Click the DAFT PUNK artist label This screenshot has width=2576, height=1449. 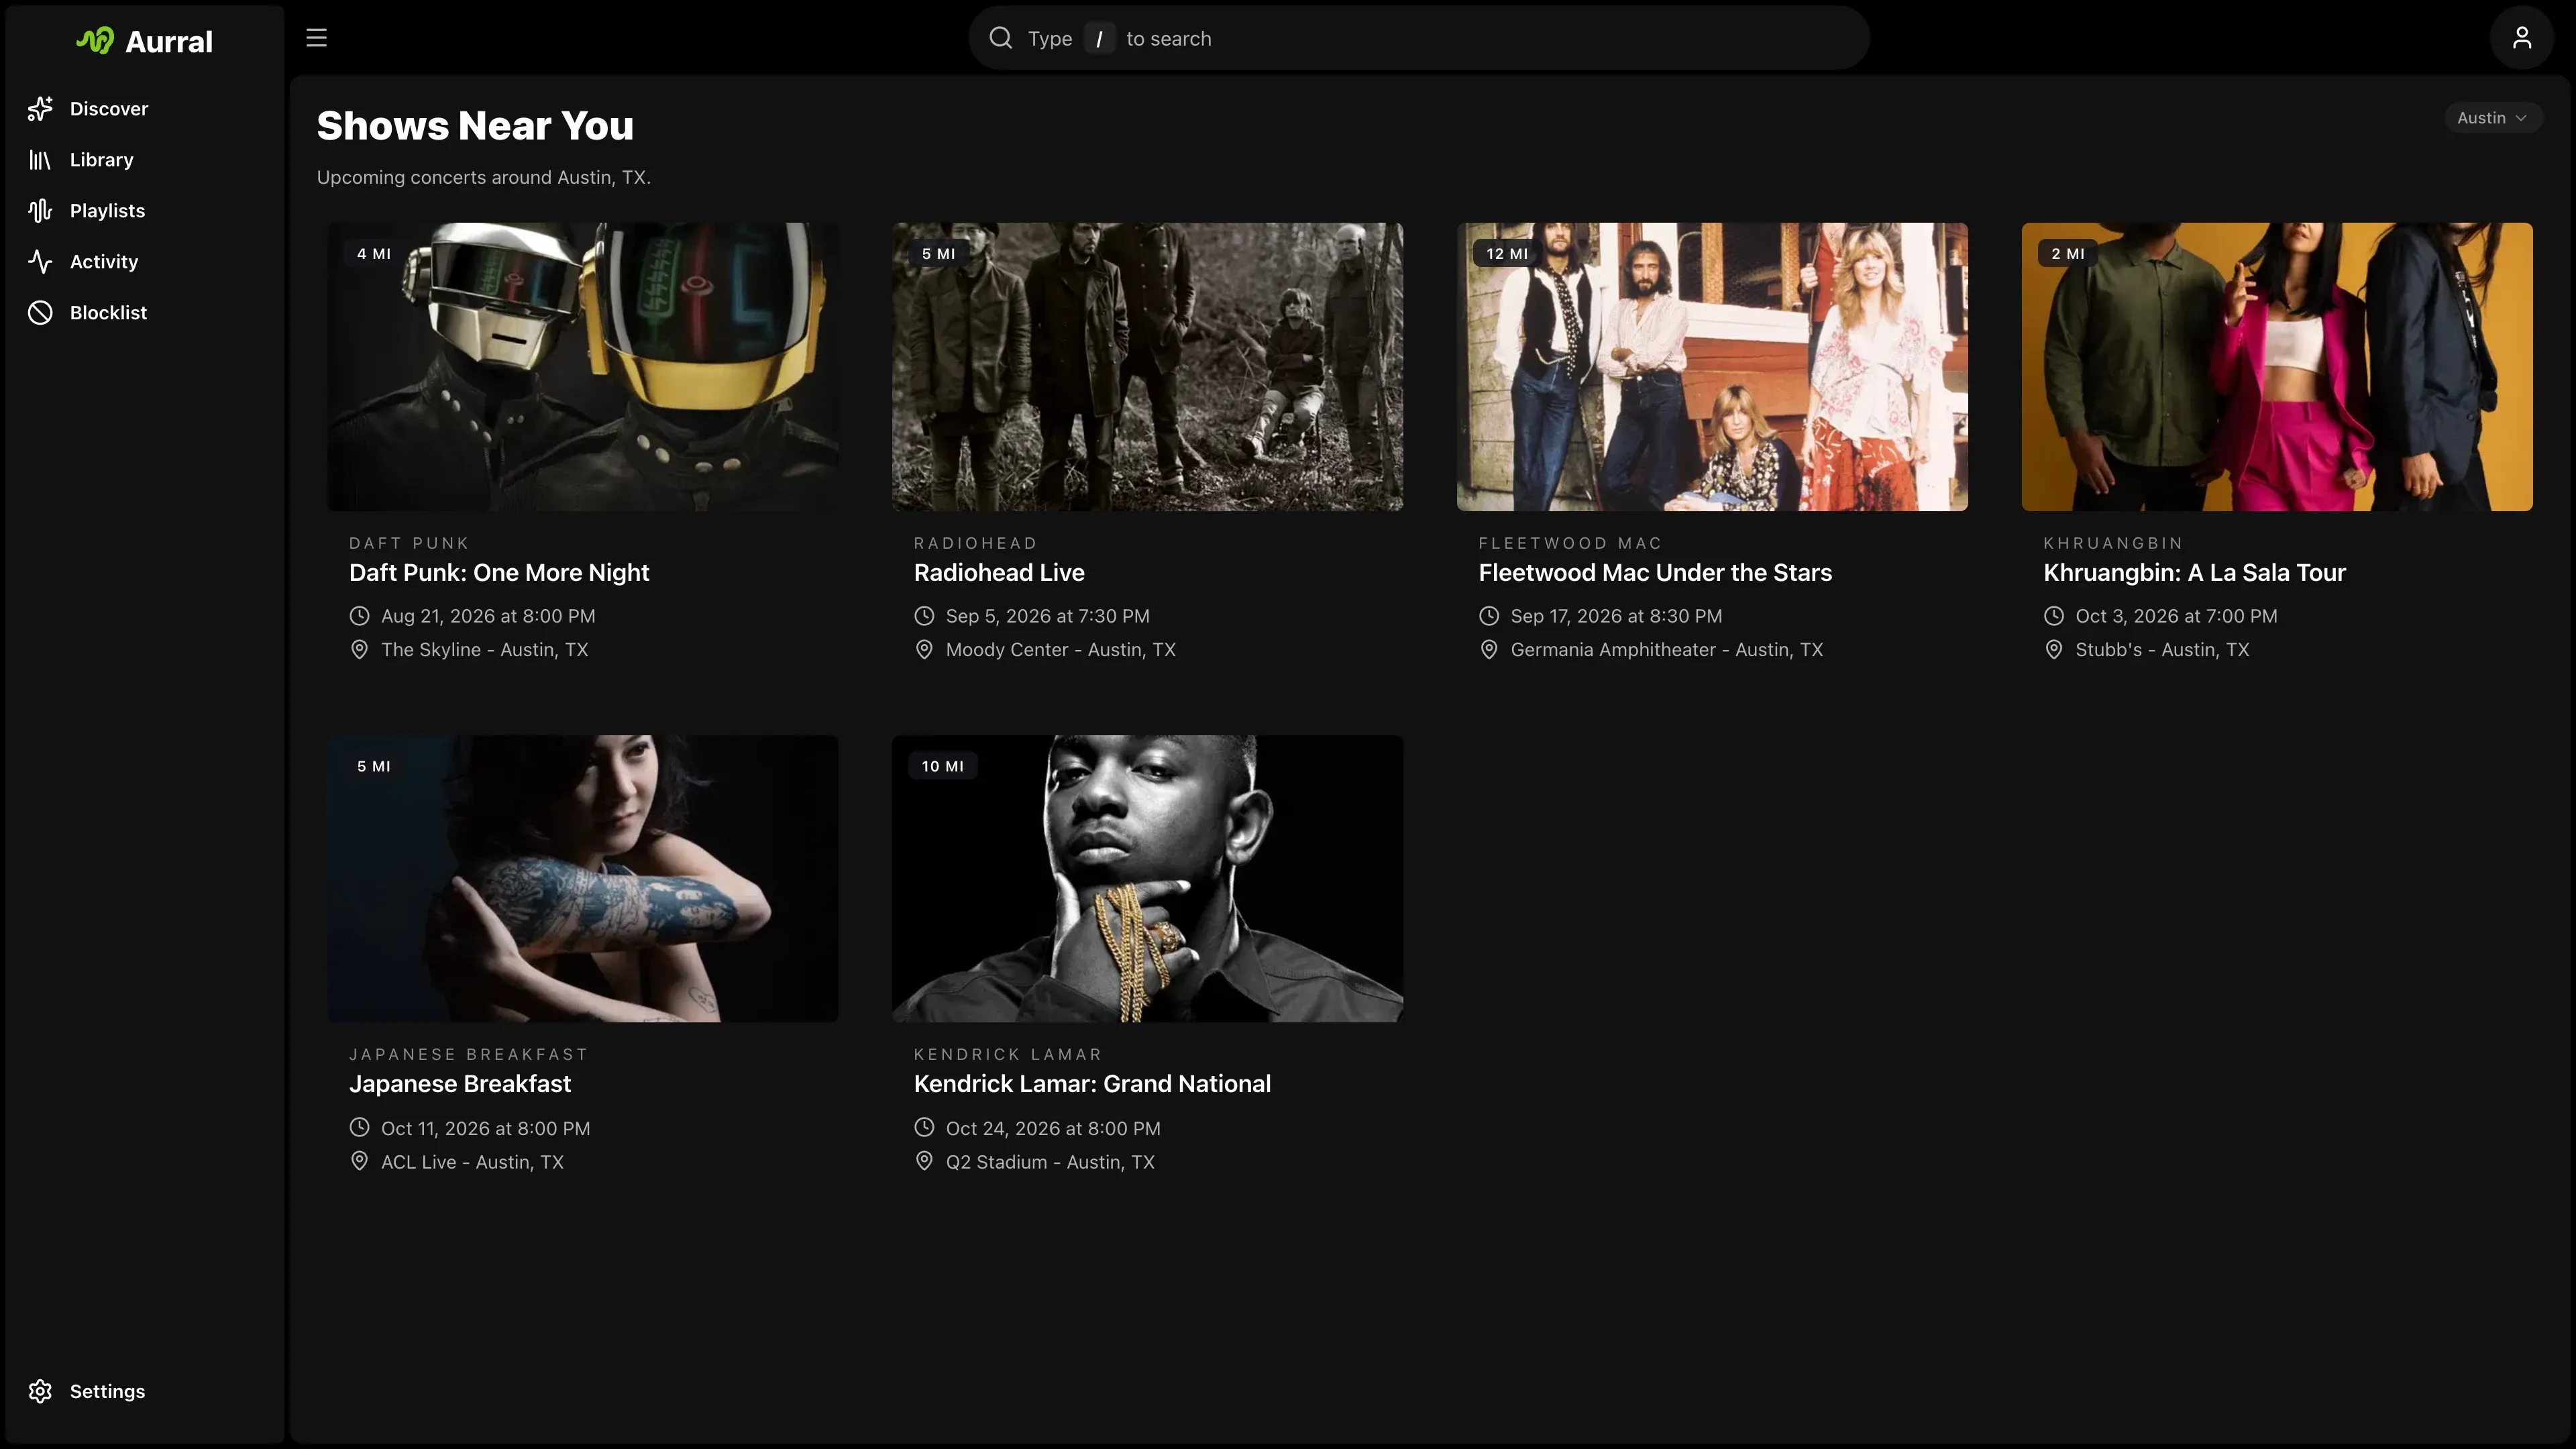409,543
